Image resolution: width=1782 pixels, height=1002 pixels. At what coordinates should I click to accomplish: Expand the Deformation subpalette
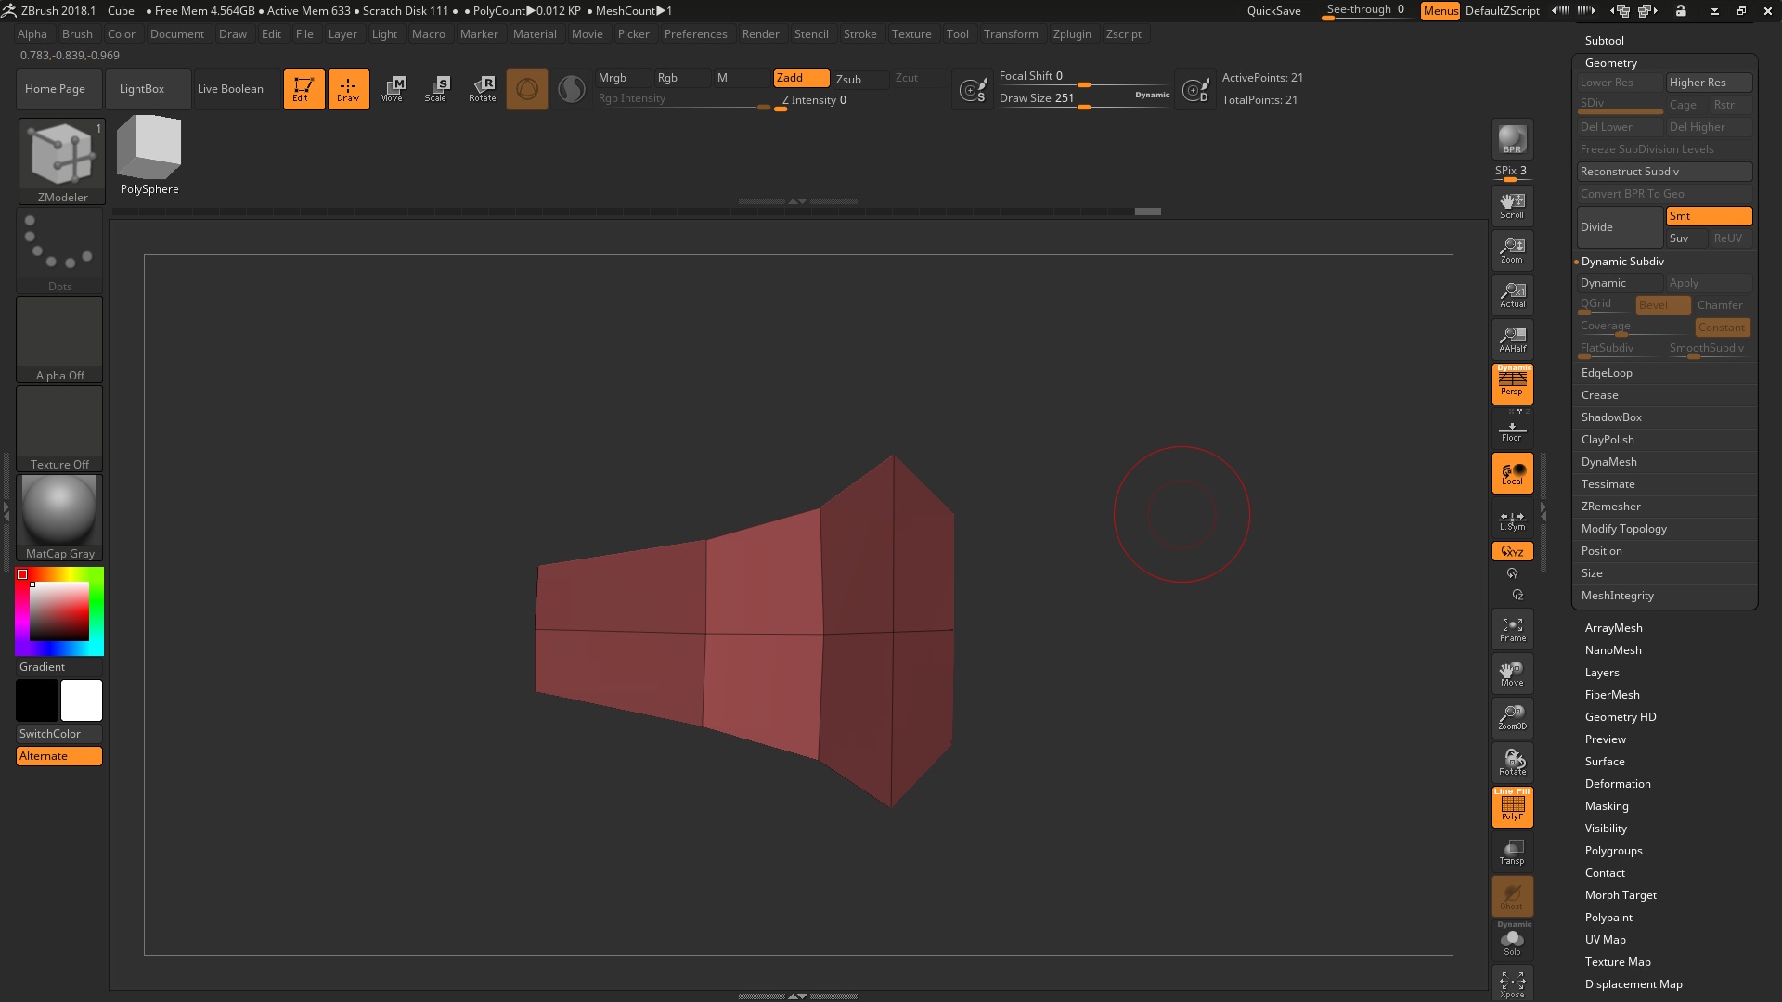coord(1617,784)
